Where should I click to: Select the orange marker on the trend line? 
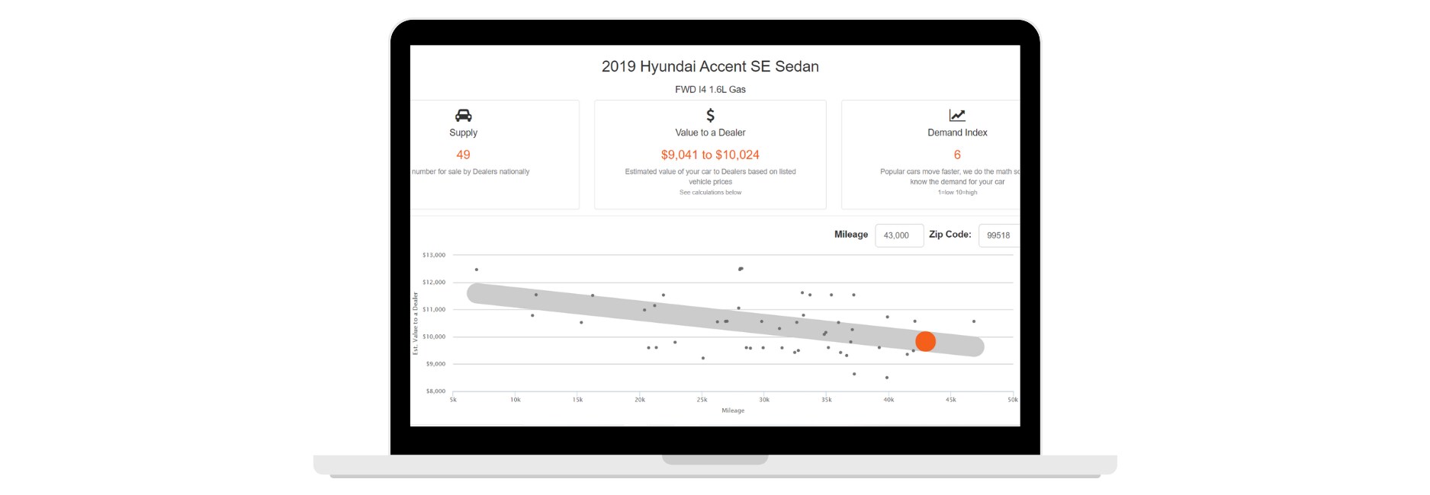[x=925, y=341]
